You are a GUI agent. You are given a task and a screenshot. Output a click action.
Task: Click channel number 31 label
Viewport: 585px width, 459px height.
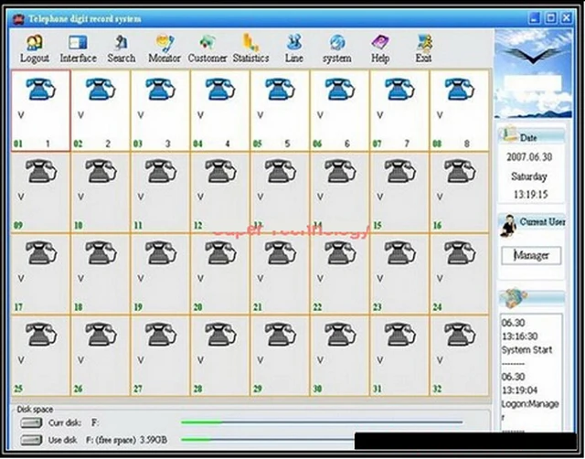point(378,389)
